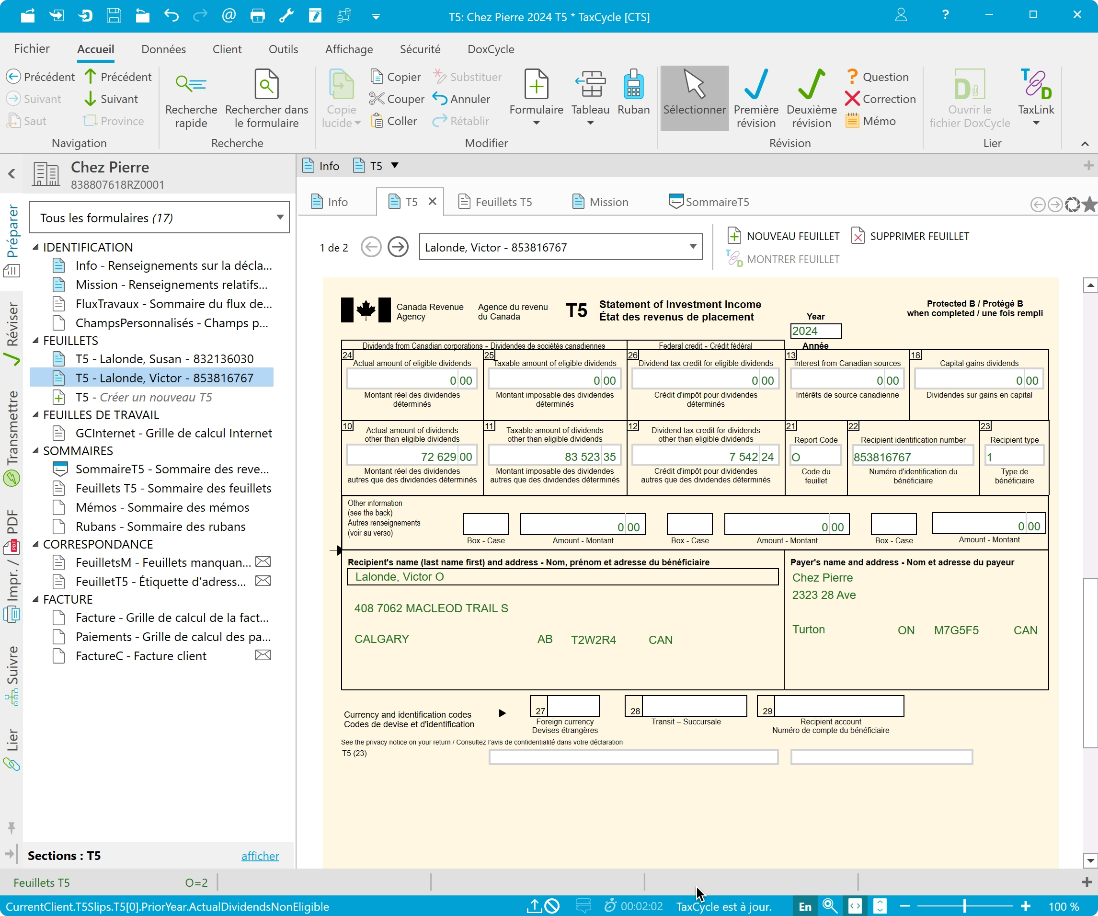Apply Première révision check mark

click(756, 98)
